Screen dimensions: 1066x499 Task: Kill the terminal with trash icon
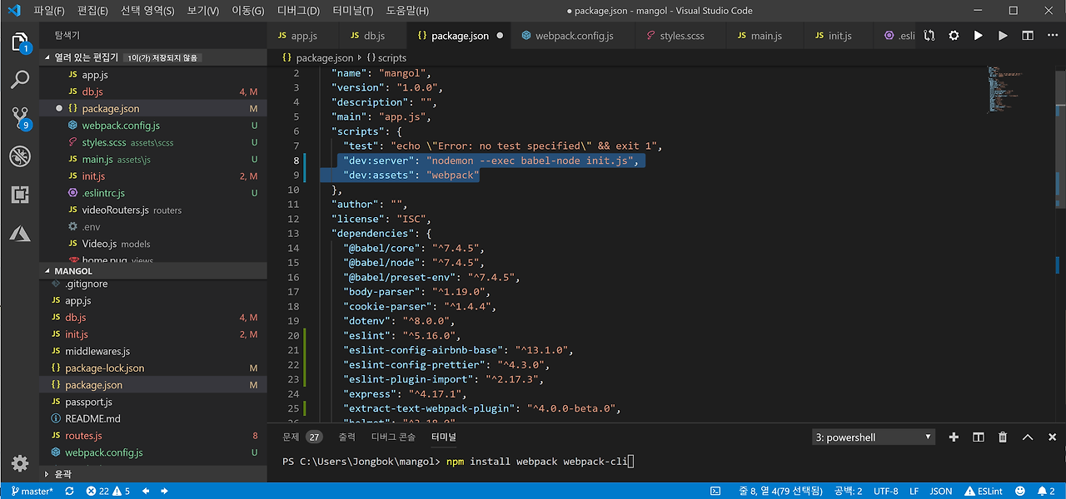1003,437
